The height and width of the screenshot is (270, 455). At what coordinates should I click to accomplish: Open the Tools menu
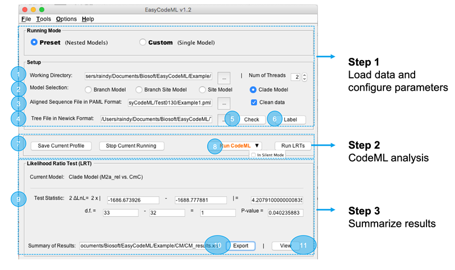tap(44, 19)
